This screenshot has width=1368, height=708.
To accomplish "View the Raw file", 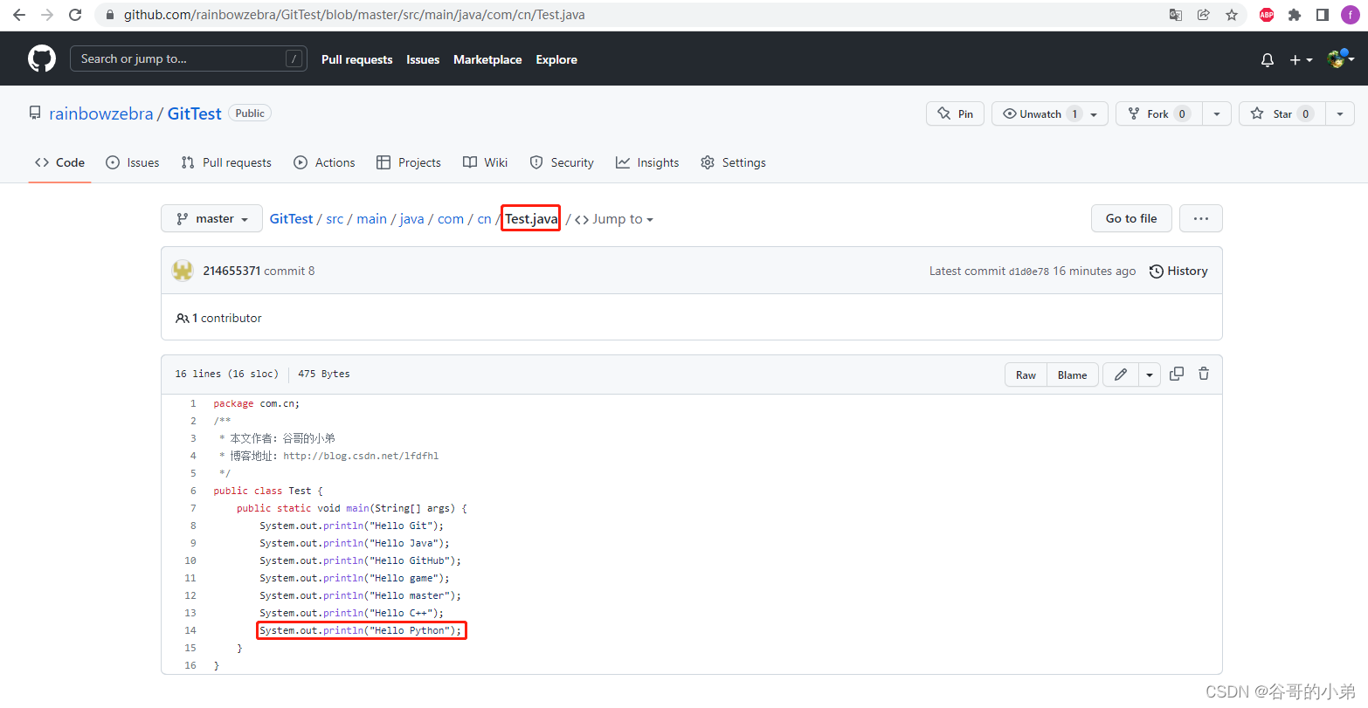I will 1026,375.
